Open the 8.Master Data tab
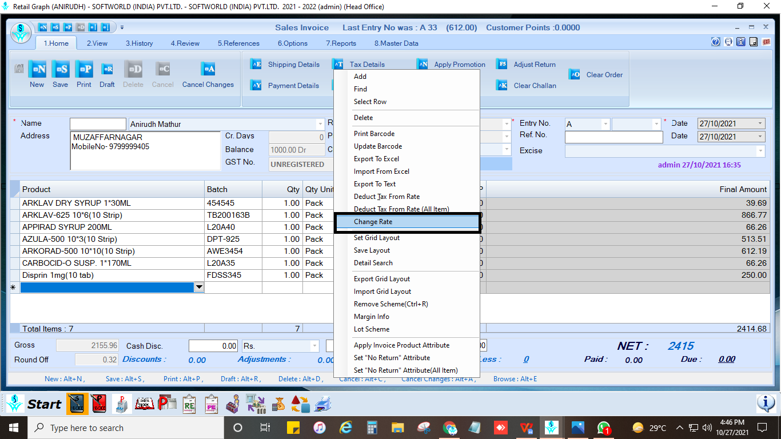The width and height of the screenshot is (781, 439). click(396, 43)
